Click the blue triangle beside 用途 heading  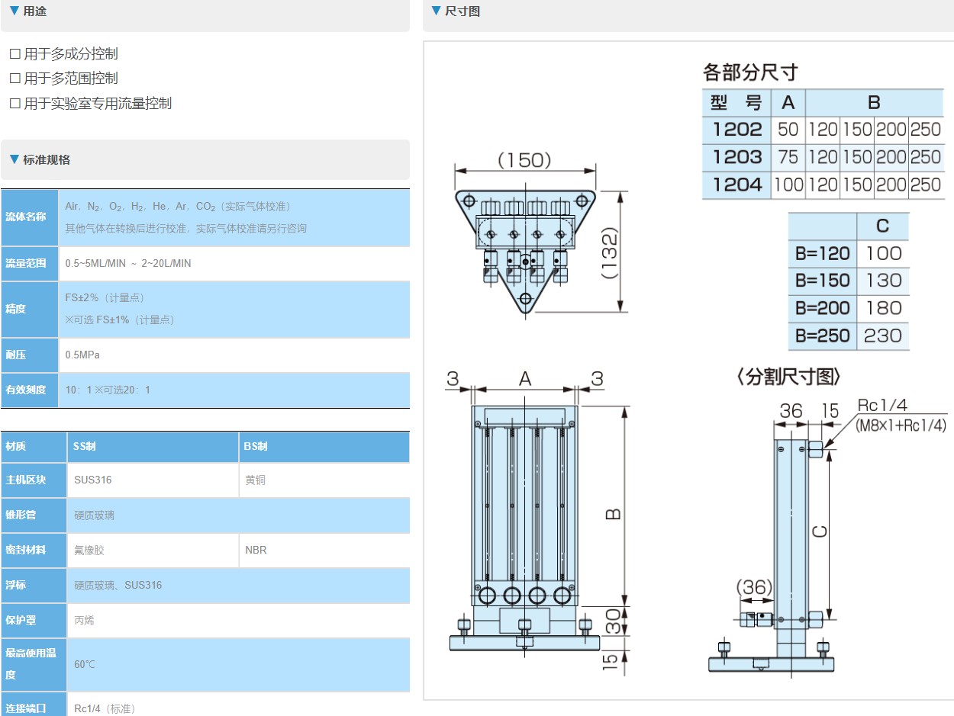tap(15, 11)
